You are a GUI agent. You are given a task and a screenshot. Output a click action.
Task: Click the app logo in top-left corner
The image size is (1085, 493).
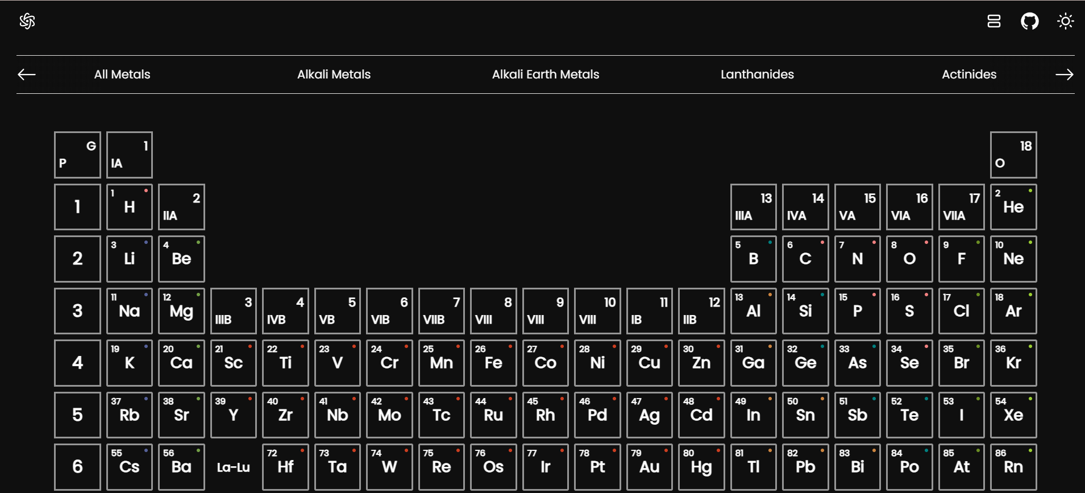tap(27, 21)
